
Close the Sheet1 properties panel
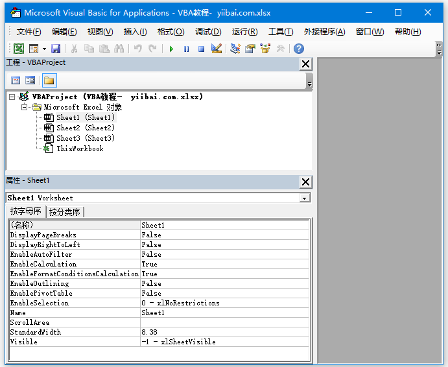pyautogui.click(x=305, y=182)
